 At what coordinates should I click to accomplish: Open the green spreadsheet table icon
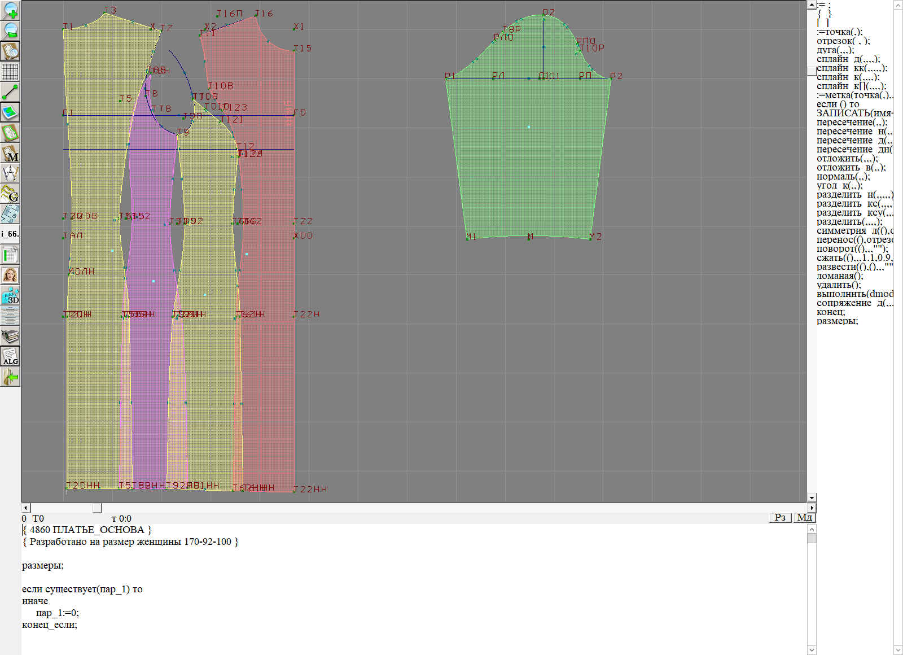pyautogui.click(x=10, y=255)
